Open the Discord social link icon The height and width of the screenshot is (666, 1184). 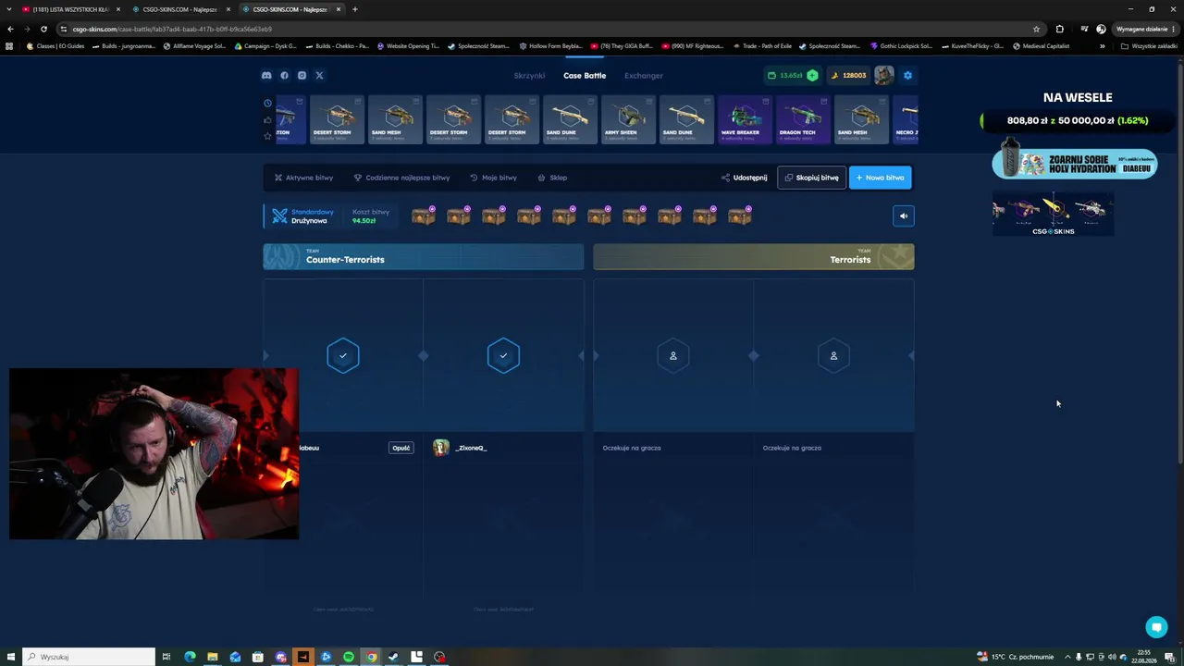pos(266,75)
